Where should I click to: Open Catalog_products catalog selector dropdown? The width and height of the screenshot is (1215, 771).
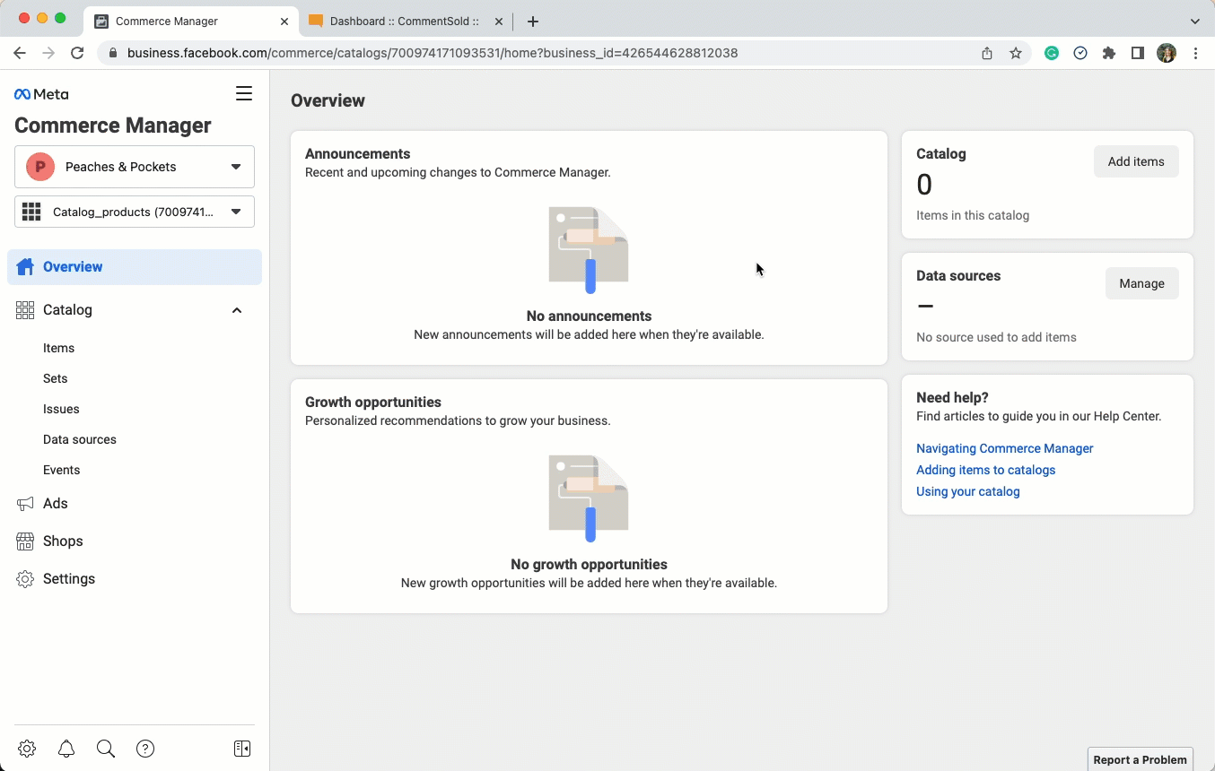(135, 212)
